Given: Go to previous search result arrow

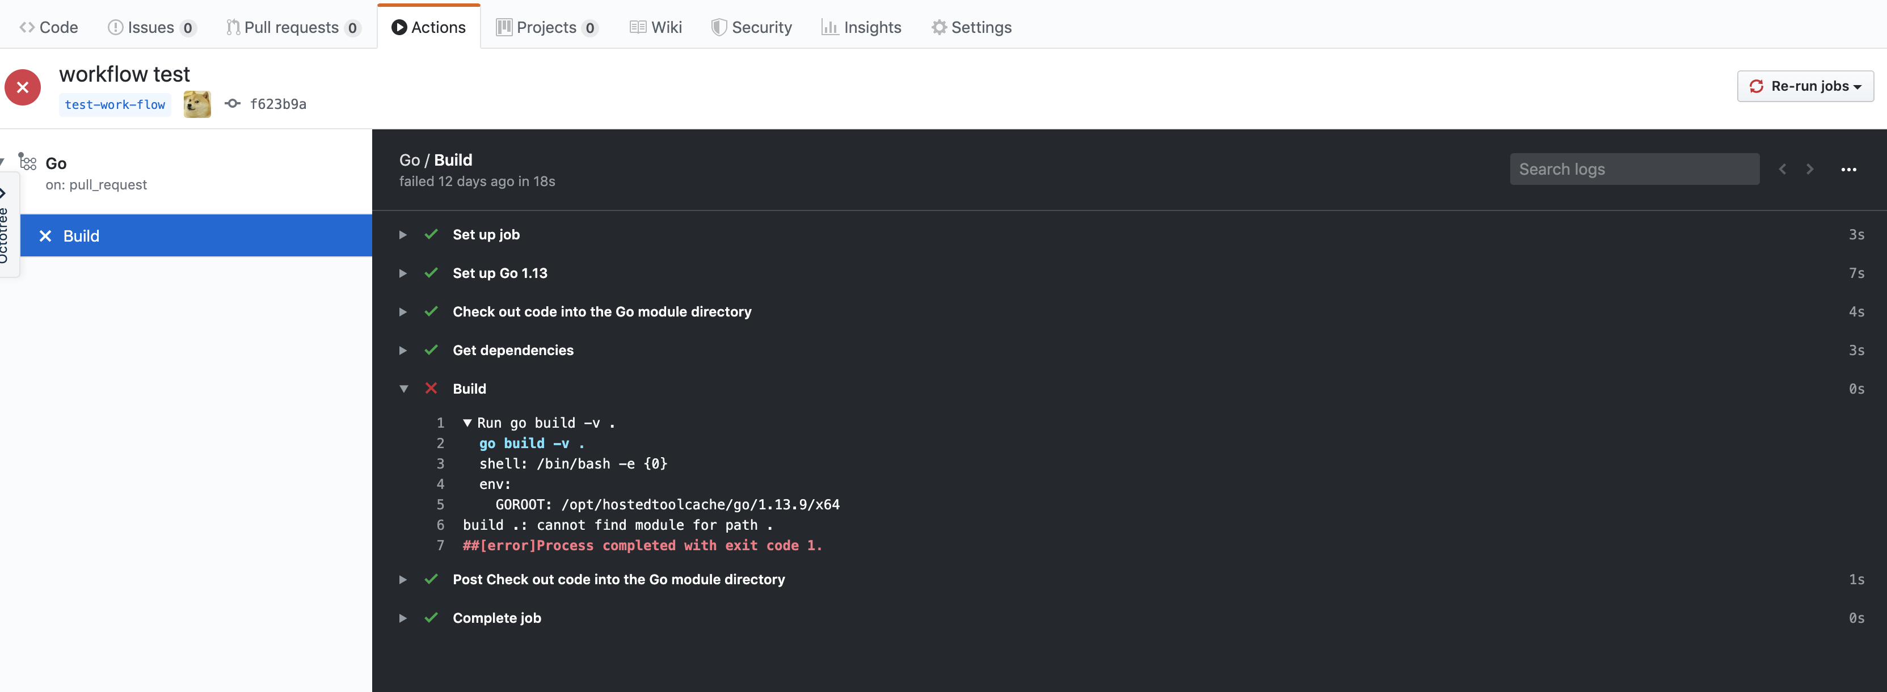Looking at the screenshot, I should (x=1782, y=169).
